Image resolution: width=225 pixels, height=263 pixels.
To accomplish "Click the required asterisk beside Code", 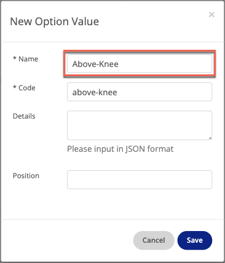I will 15,87.
